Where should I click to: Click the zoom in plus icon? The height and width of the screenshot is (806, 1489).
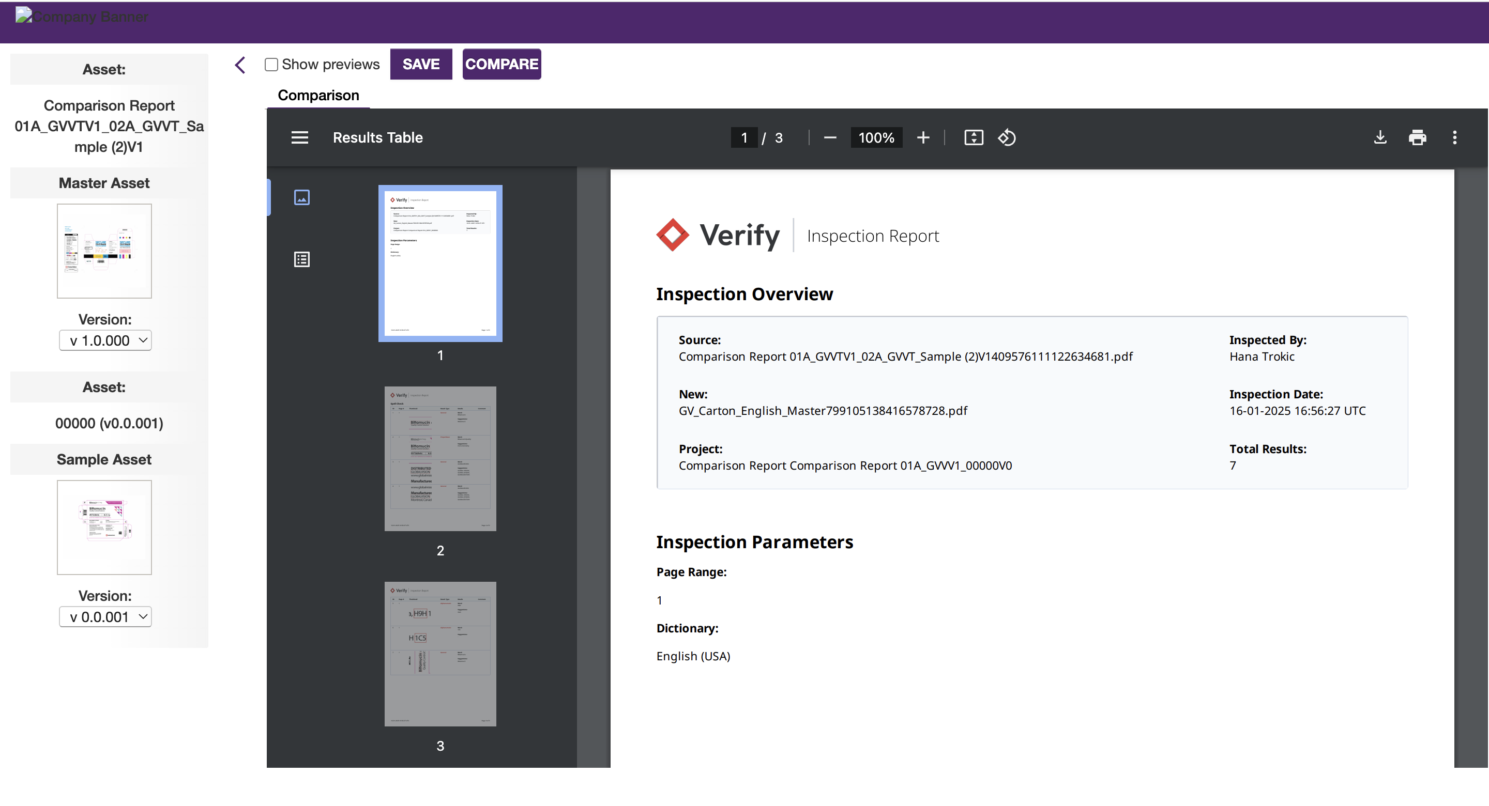click(x=923, y=137)
